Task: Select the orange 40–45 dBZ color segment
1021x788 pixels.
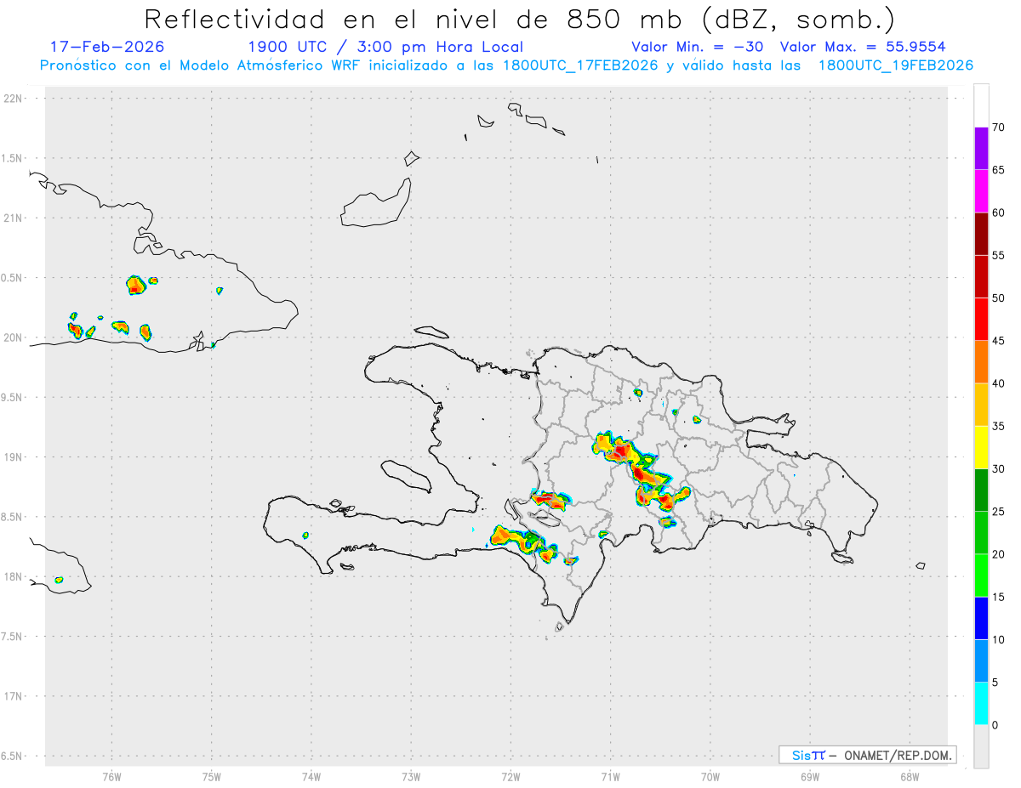Action: (x=981, y=362)
